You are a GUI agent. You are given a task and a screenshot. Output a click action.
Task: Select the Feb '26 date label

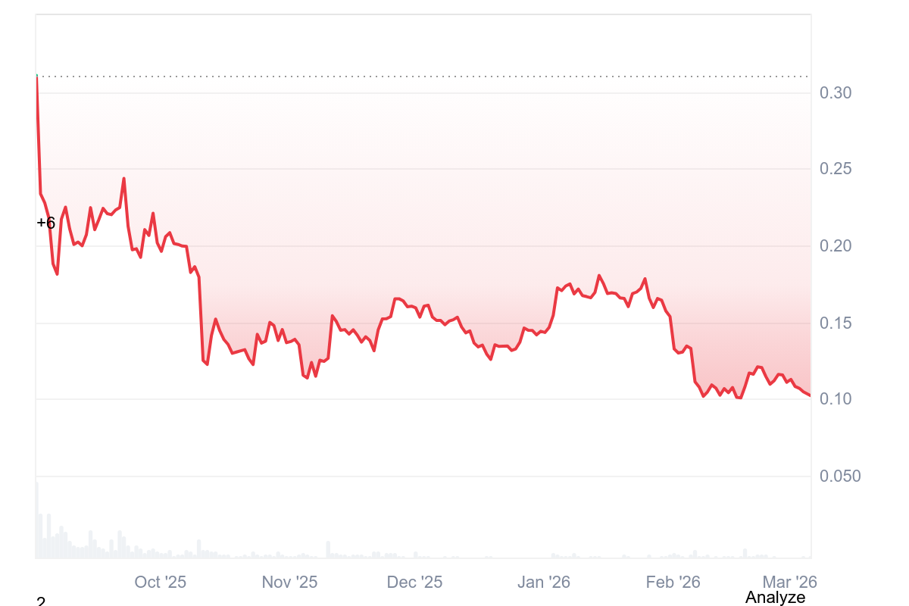pyautogui.click(x=673, y=582)
